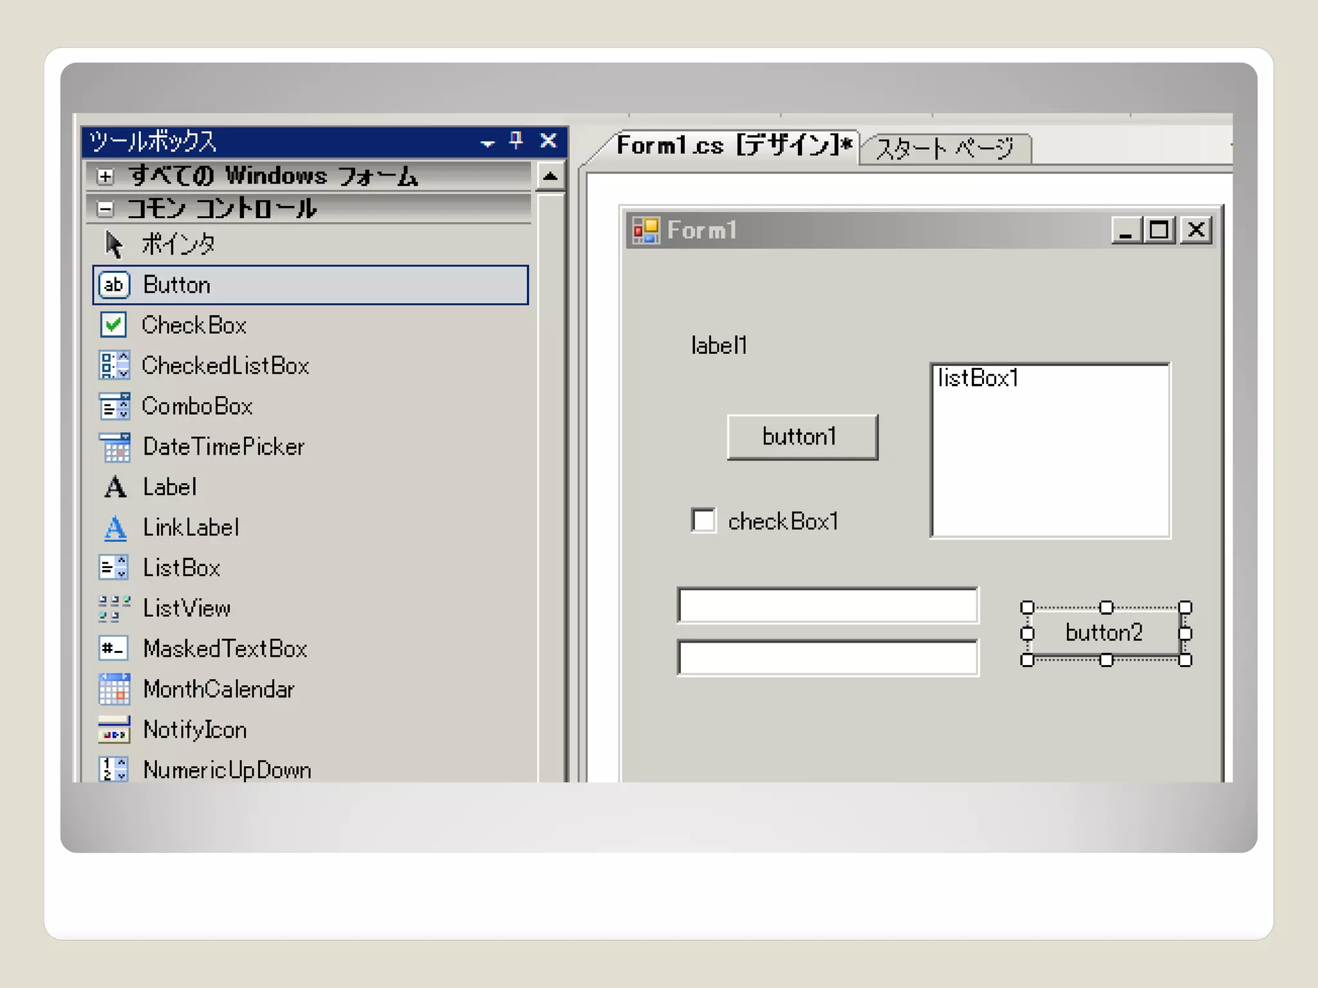Switch to the スタート ページ tab
Screen dimensions: 1318x988
pos(945,149)
